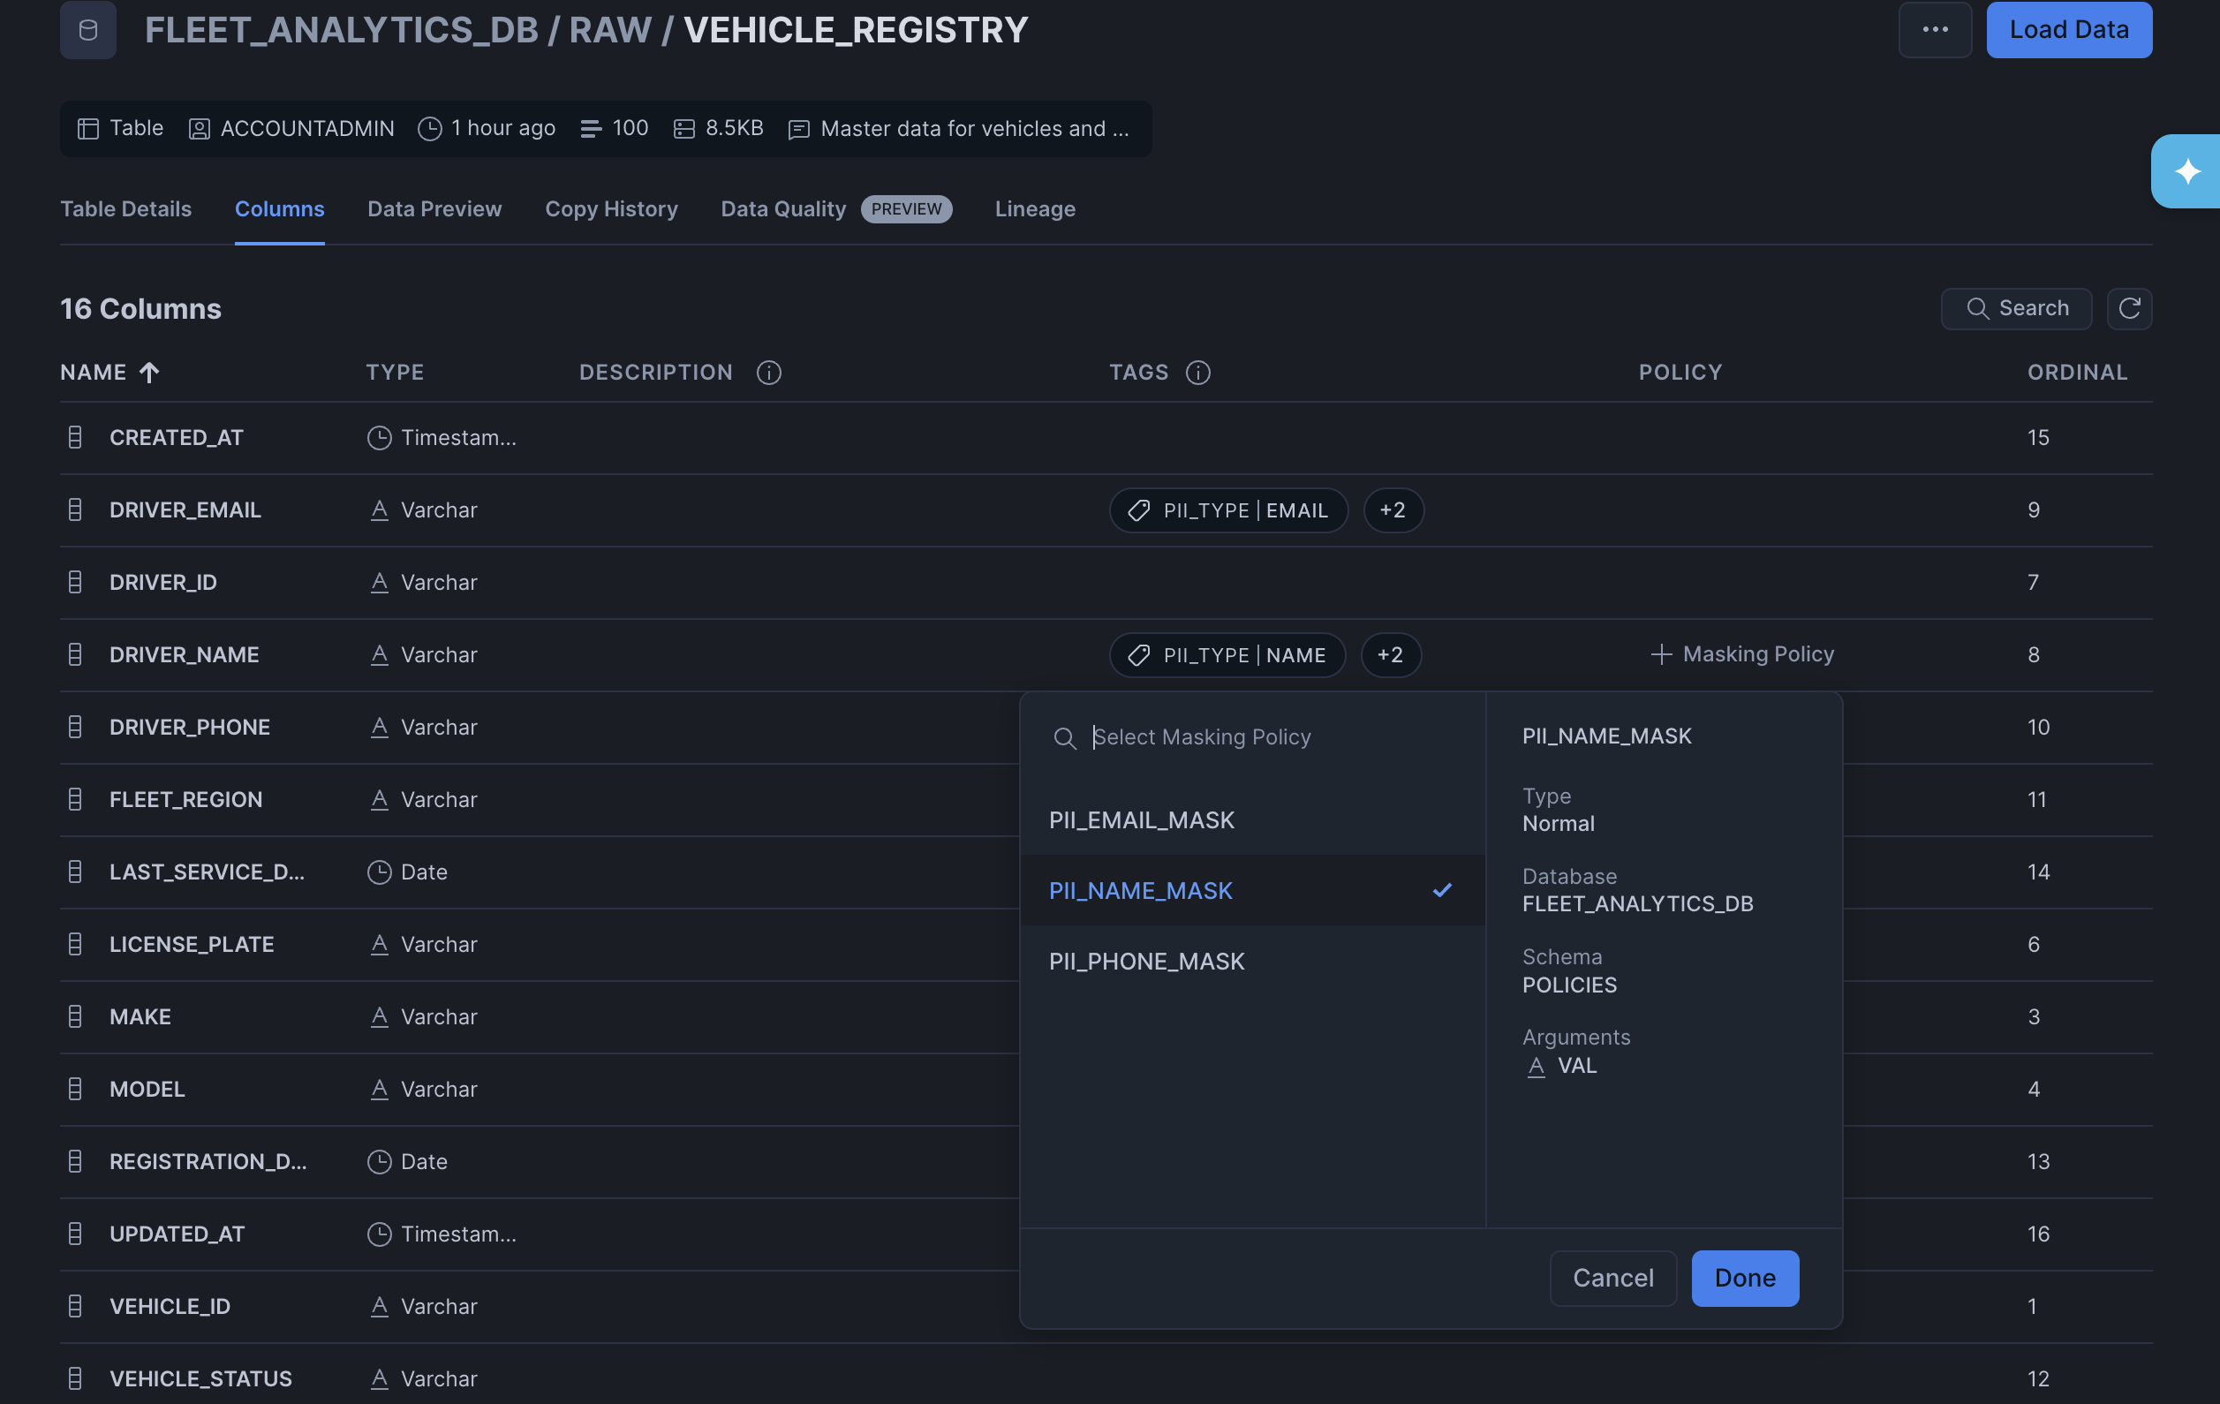Click the NAME sort arrow icon
Screen dimensions: 2220x1404
point(149,373)
